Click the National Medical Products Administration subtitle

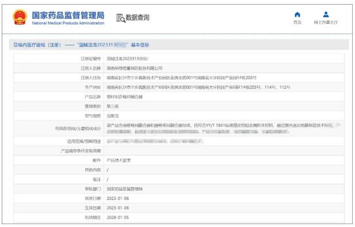68,23
